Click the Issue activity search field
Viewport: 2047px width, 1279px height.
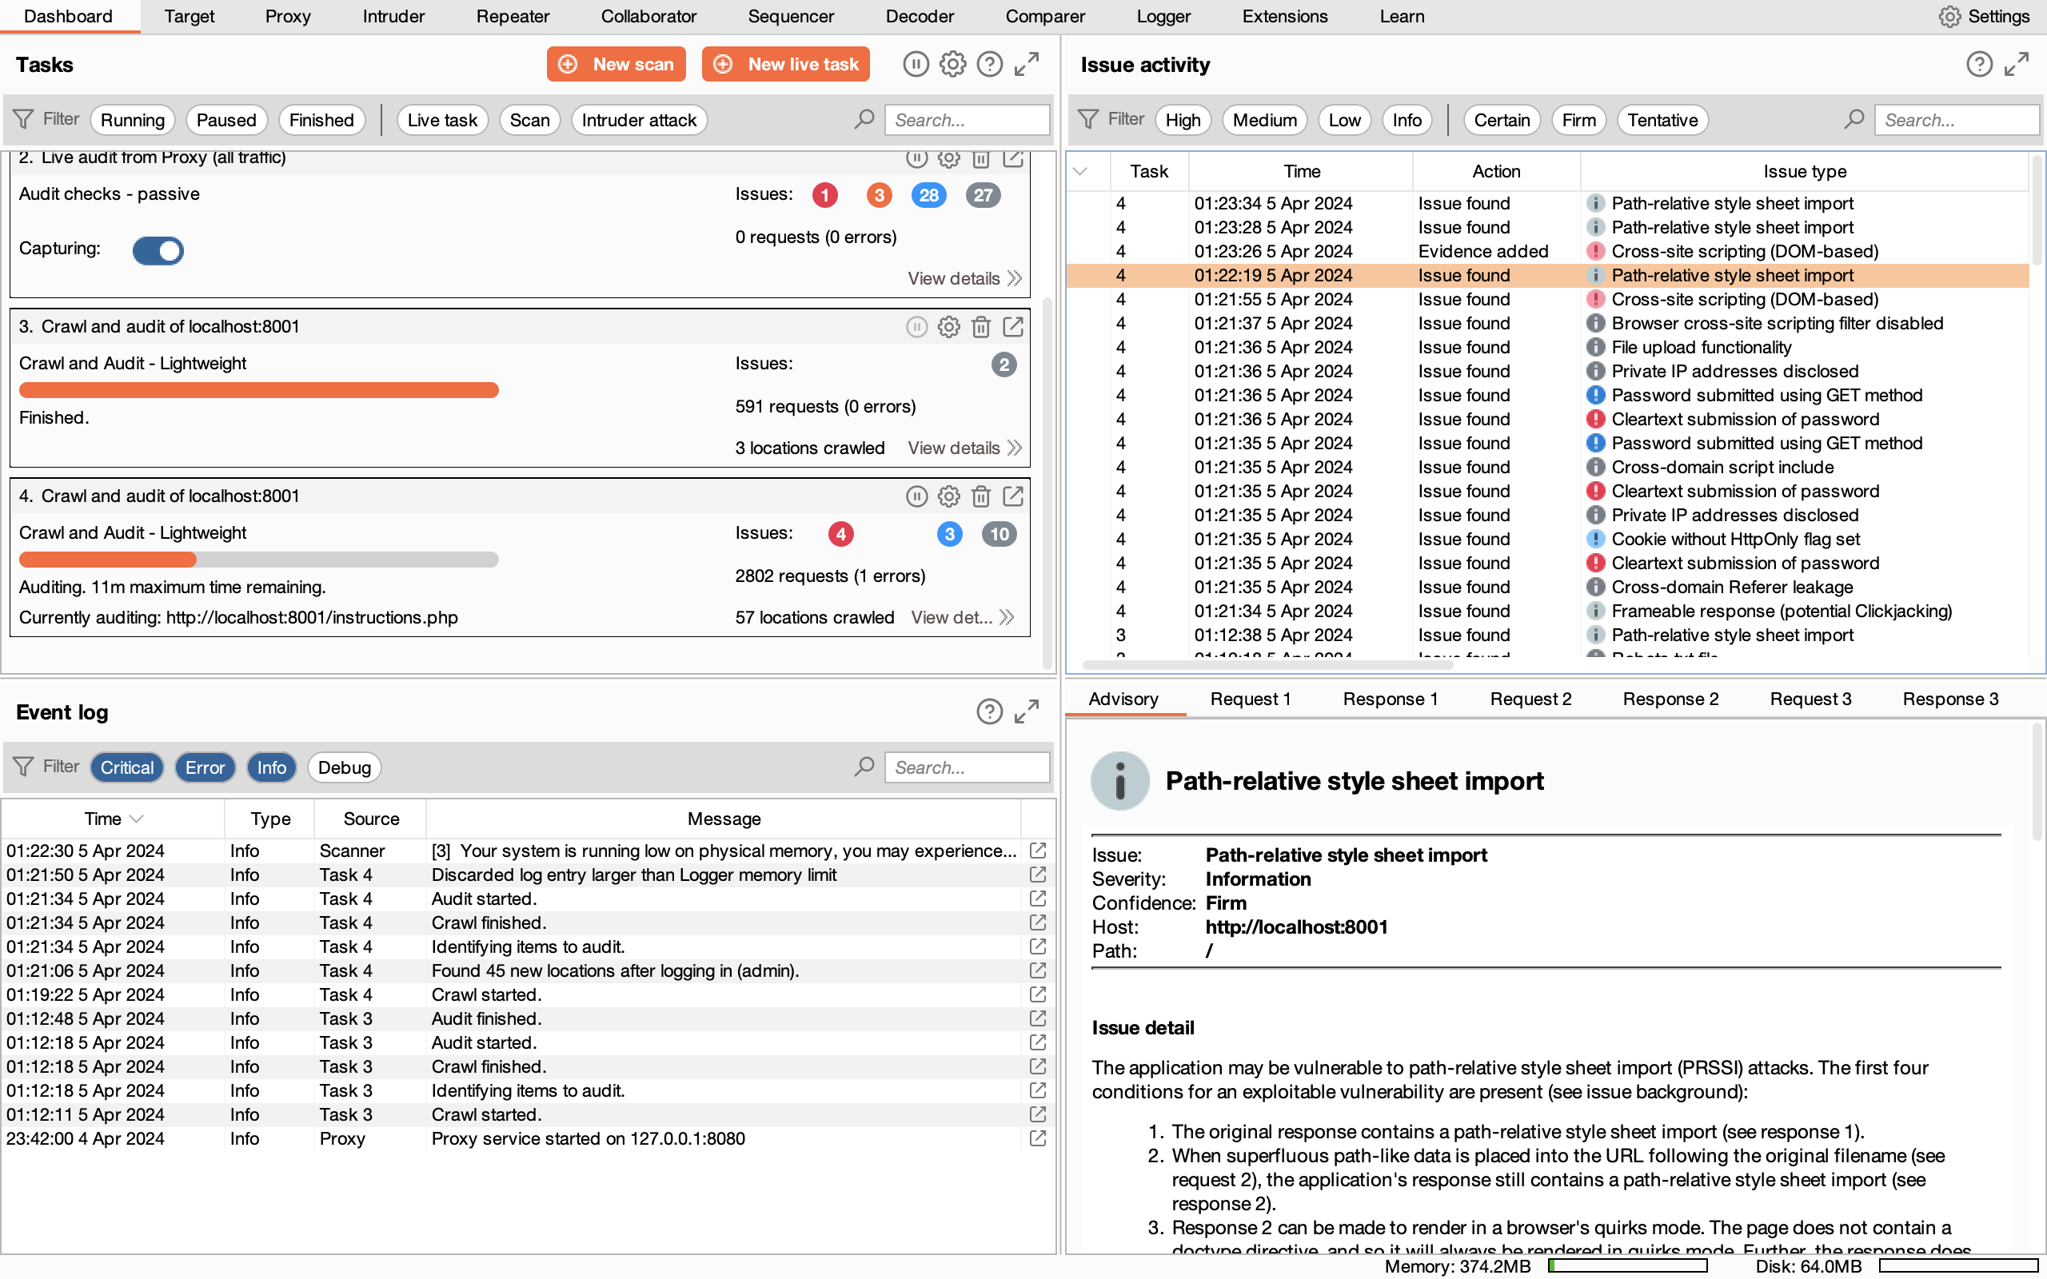click(1957, 119)
